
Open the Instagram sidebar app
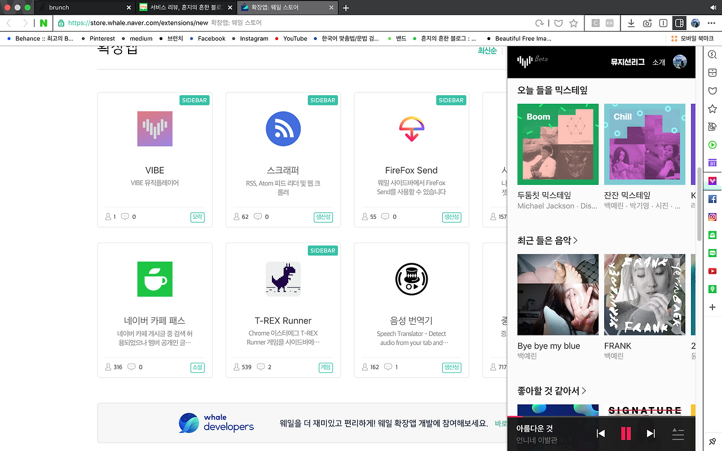[x=712, y=216]
